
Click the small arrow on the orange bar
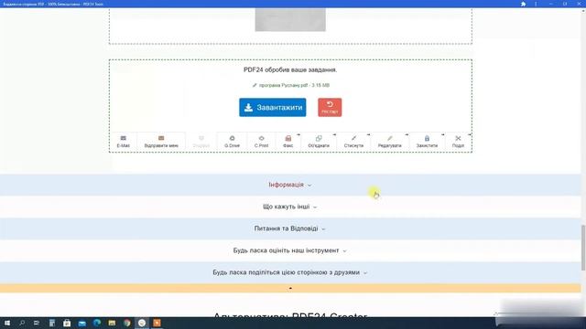(x=290, y=289)
